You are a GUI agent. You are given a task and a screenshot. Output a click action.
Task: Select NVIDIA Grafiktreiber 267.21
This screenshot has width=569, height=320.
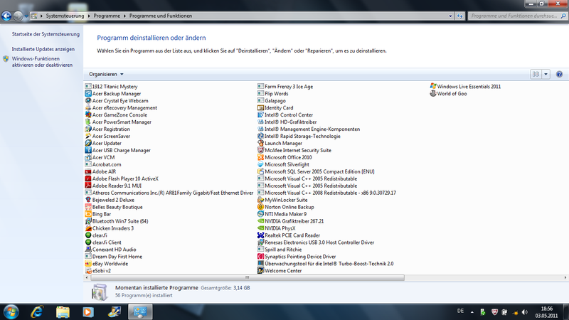coord(291,221)
